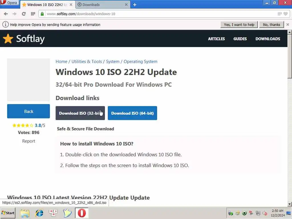Bookmark the page with the heart icon
292x219 pixels.
(285, 14)
